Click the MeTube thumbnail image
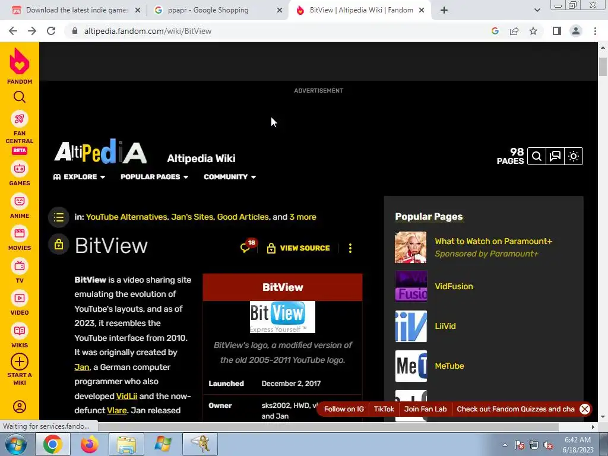This screenshot has height=456, width=608. [x=411, y=366]
